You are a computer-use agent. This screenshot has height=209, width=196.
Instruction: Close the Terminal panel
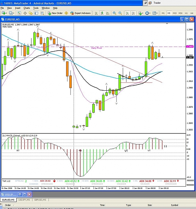click(x=1, y=204)
